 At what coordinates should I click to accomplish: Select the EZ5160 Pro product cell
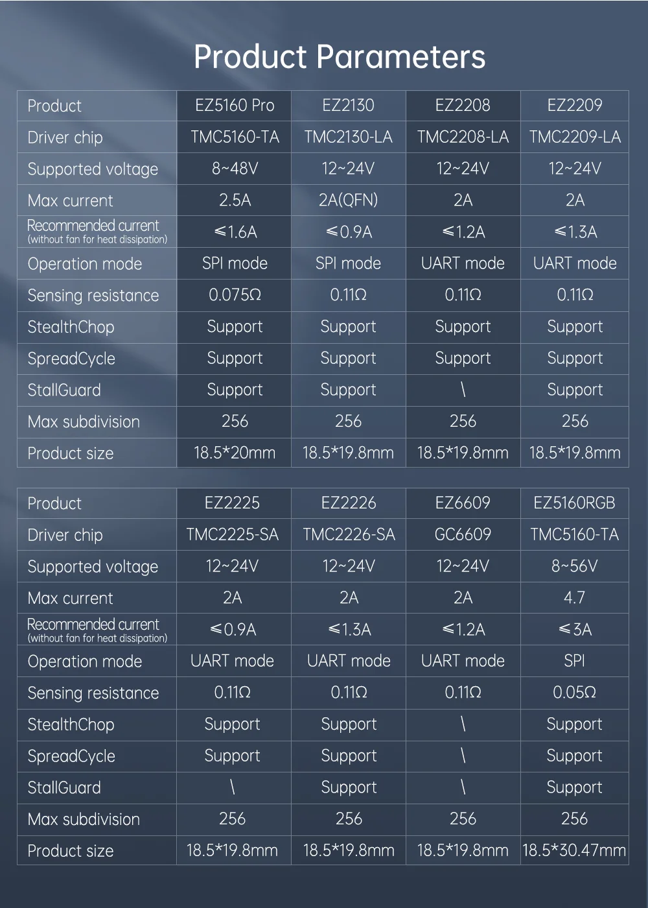[235, 105]
